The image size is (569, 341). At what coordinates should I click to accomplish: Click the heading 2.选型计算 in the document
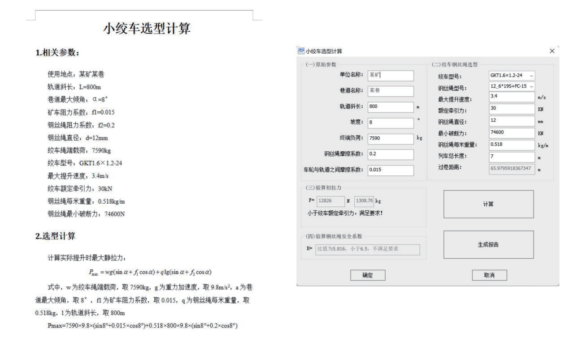click(x=55, y=236)
